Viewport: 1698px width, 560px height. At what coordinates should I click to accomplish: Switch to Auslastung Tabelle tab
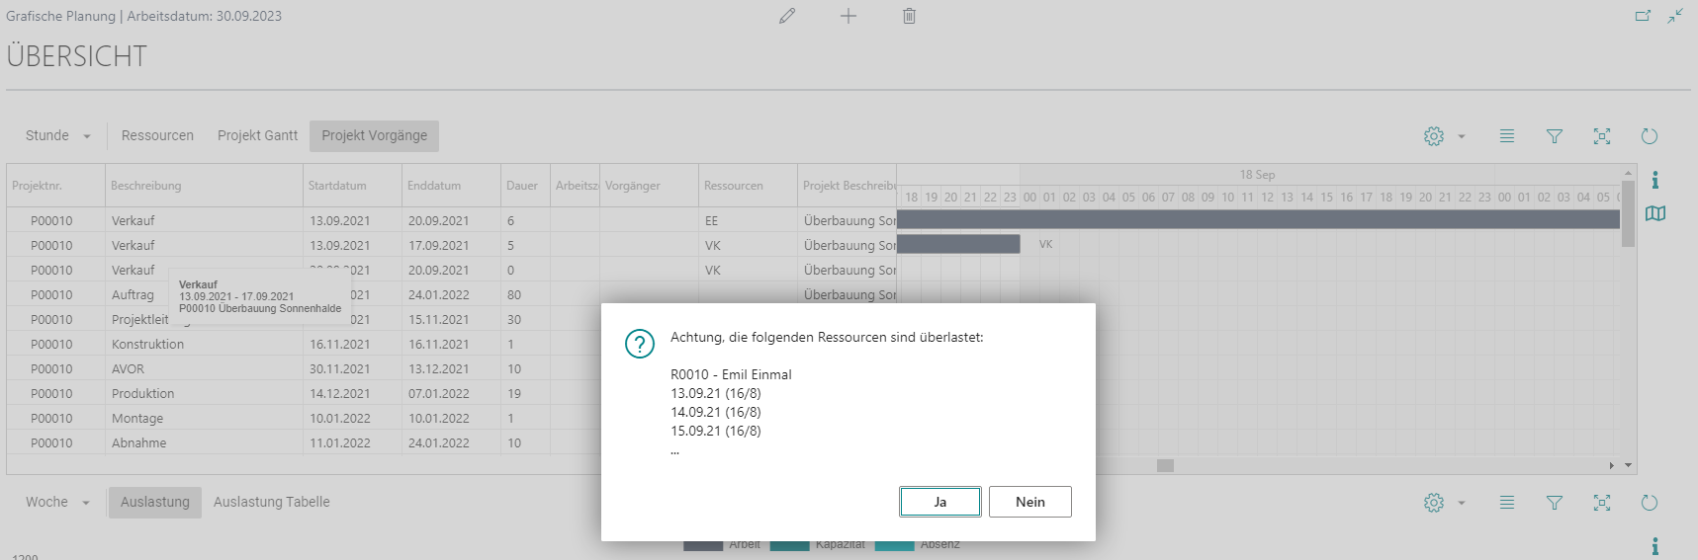pos(272,503)
